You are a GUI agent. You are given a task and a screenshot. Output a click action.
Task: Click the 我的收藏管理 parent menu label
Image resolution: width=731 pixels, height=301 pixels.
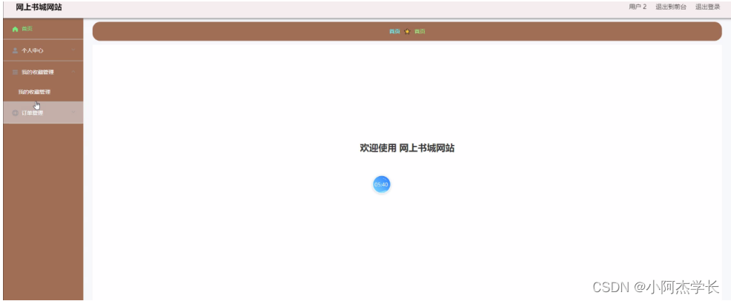click(37, 72)
